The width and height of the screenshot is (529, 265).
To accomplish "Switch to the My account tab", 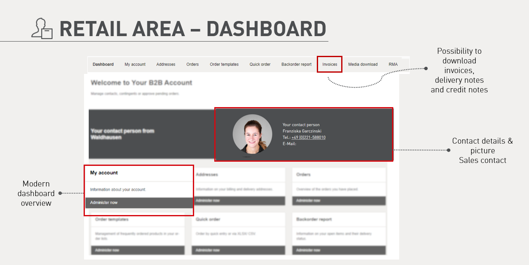I will pos(135,64).
